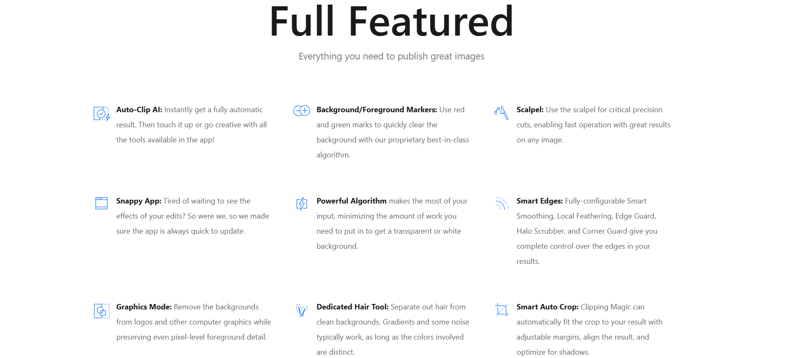Click the Graphics Mode shapes icon
The image size is (785, 358).
tap(101, 311)
